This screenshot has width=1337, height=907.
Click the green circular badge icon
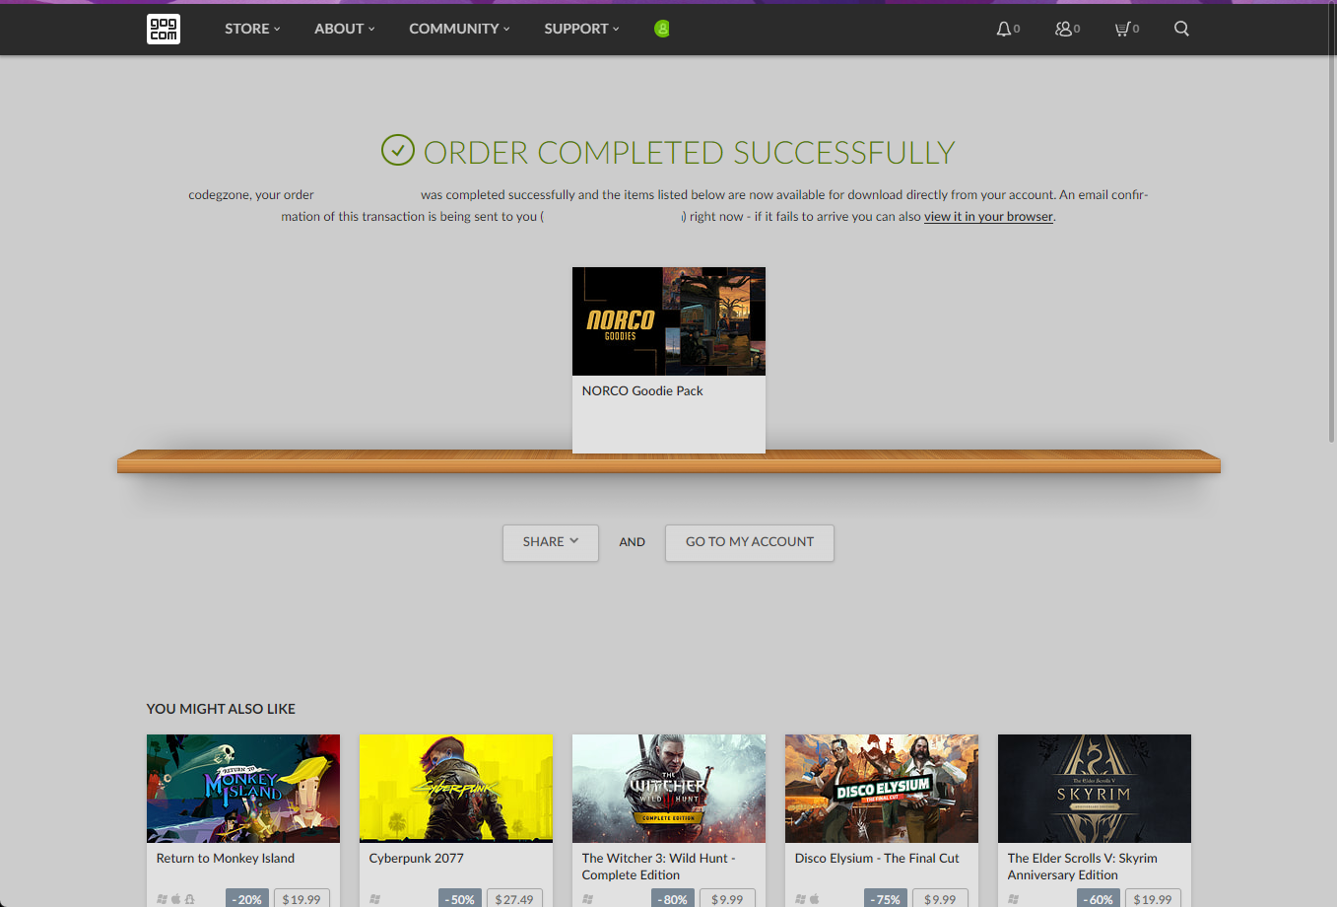click(662, 29)
